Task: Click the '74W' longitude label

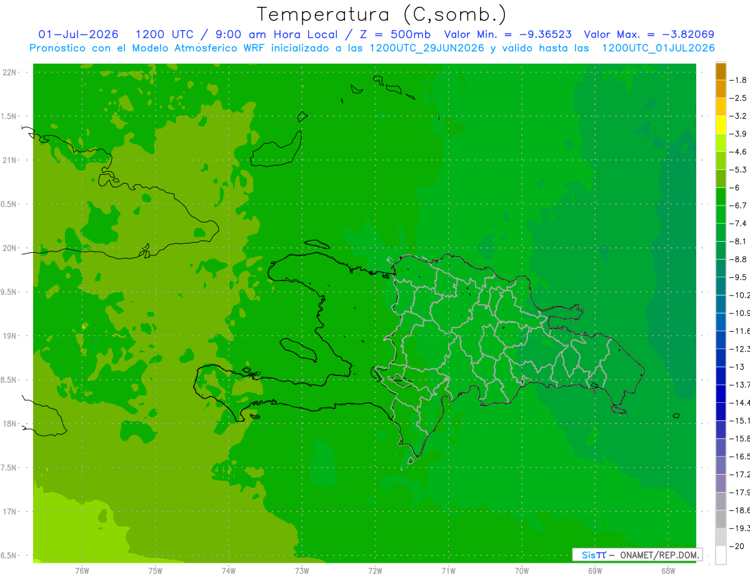Action: click(228, 571)
